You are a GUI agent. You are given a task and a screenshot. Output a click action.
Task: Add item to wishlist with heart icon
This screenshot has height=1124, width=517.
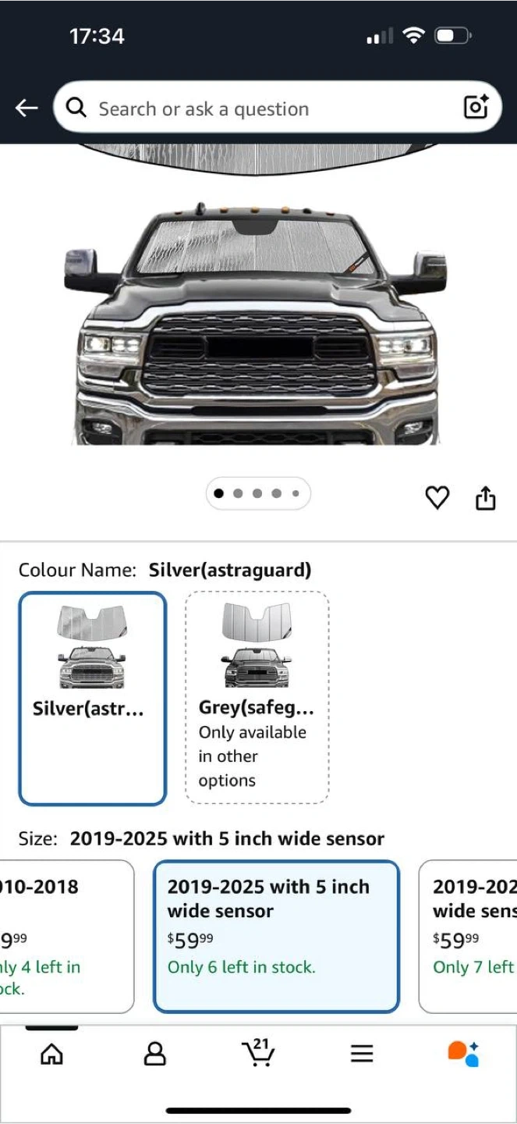pos(437,497)
